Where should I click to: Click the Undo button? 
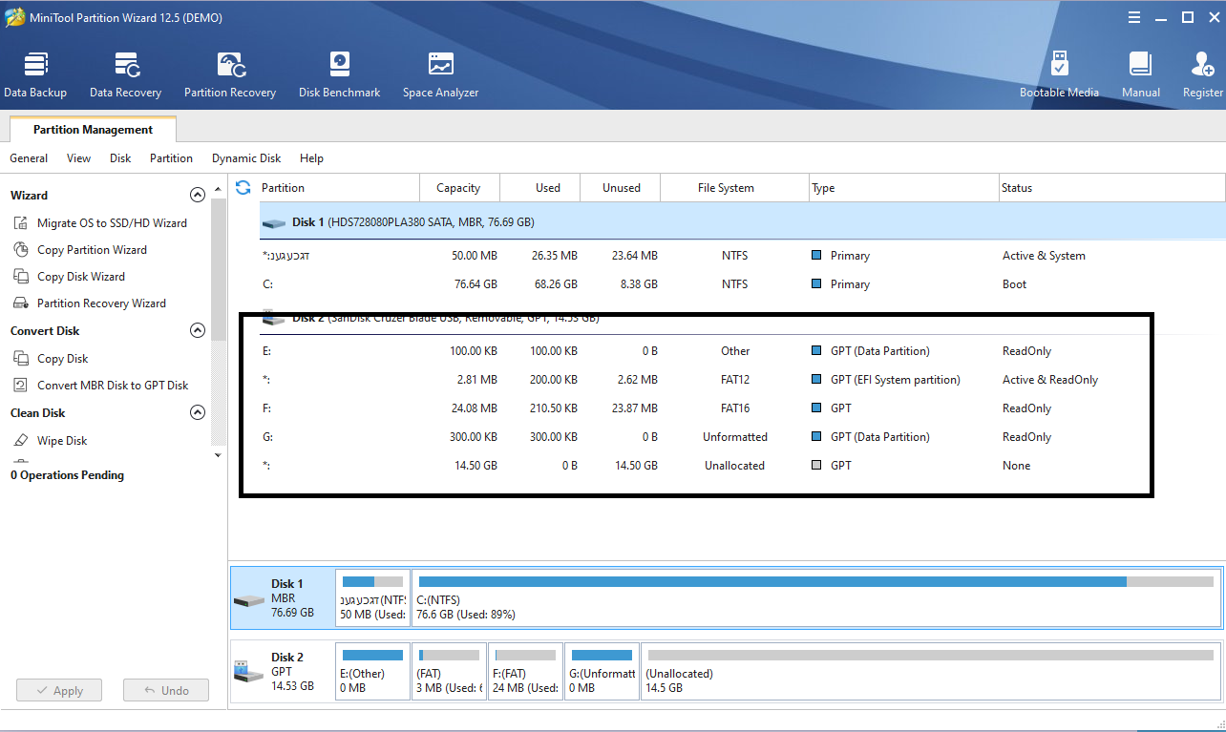(x=166, y=691)
